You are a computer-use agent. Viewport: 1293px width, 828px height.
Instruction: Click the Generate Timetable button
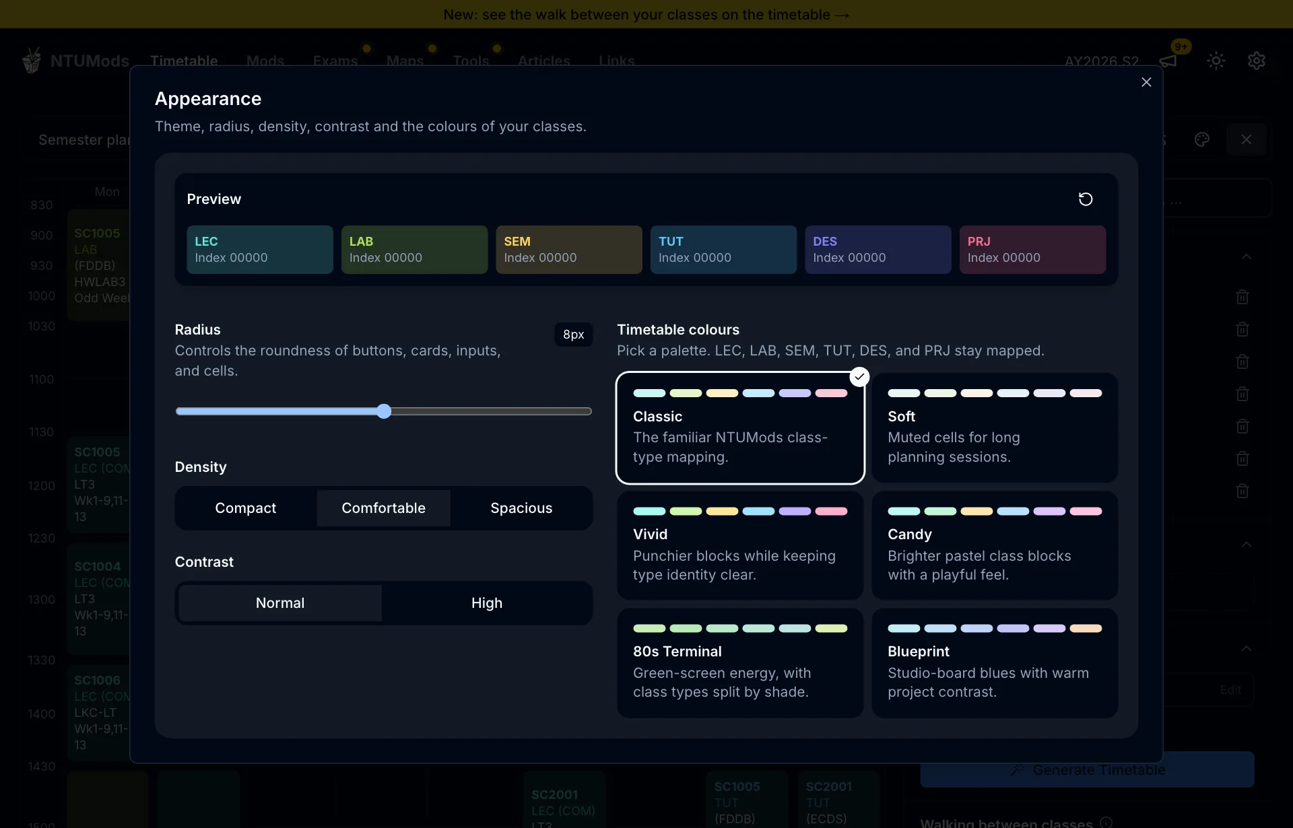click(1087, 769)
